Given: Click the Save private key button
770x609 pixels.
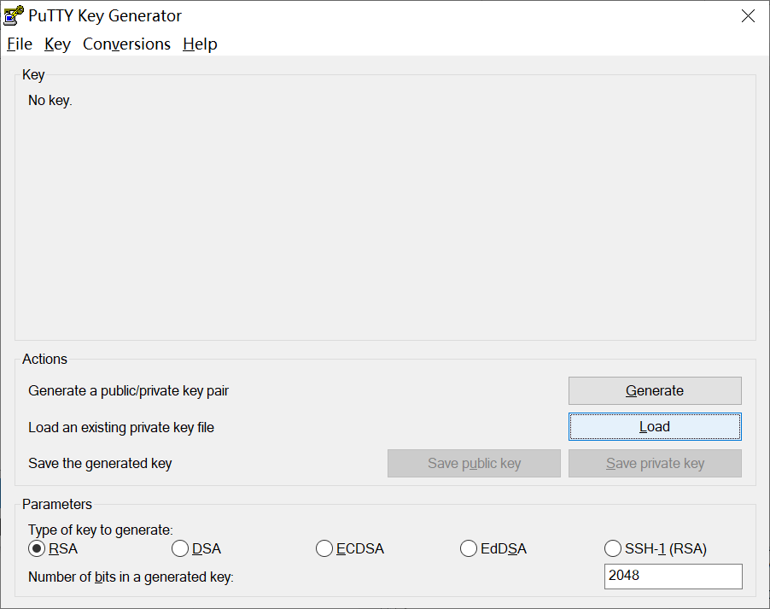Looking at the screenshot, I should [x=655, y=463].
